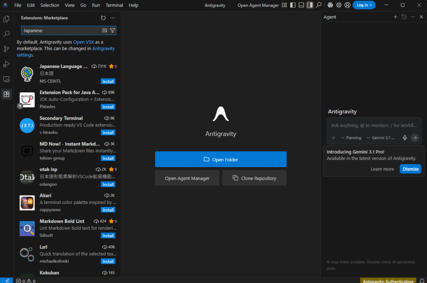This screenshot has width=427, height=283.
Task: Select the Secondary Terminal extension icon
Action: click(27, 125)
